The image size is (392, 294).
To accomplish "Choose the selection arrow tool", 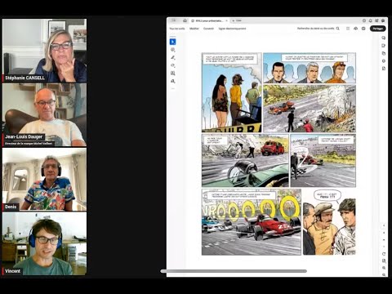I will click(x=172, y=42).
